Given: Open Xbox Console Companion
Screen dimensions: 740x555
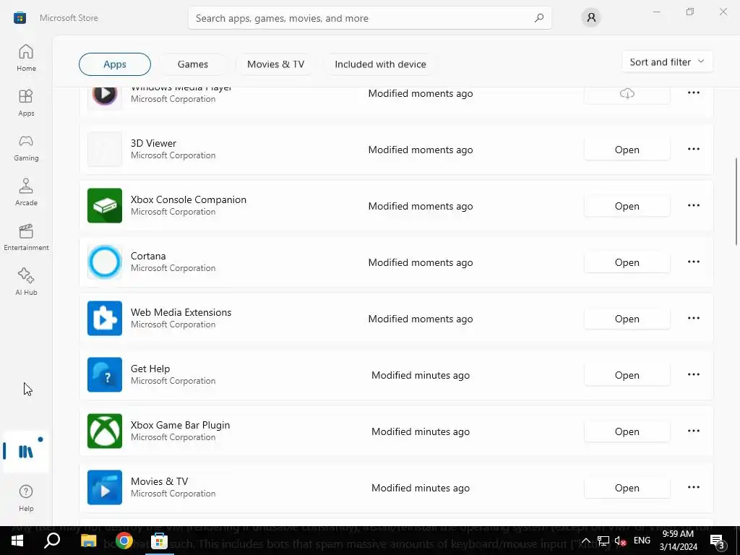Looking at the screenshot, I should coord(627,206).
